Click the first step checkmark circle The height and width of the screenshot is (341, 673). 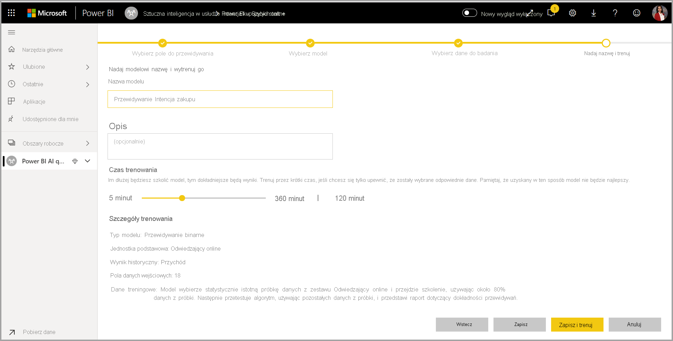pyautogui.click(x=162, y=43)
